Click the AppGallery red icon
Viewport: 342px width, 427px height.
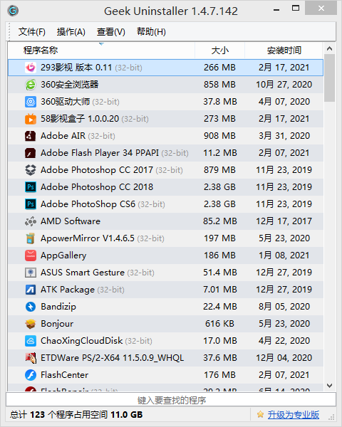pyautogui.click(x=30, y=255)
